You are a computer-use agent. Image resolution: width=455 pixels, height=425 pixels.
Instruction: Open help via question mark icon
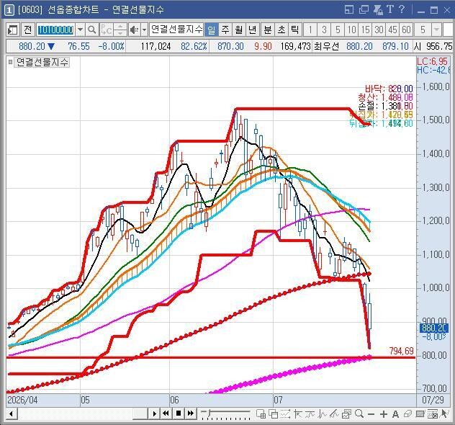click(x=402, y=9)
